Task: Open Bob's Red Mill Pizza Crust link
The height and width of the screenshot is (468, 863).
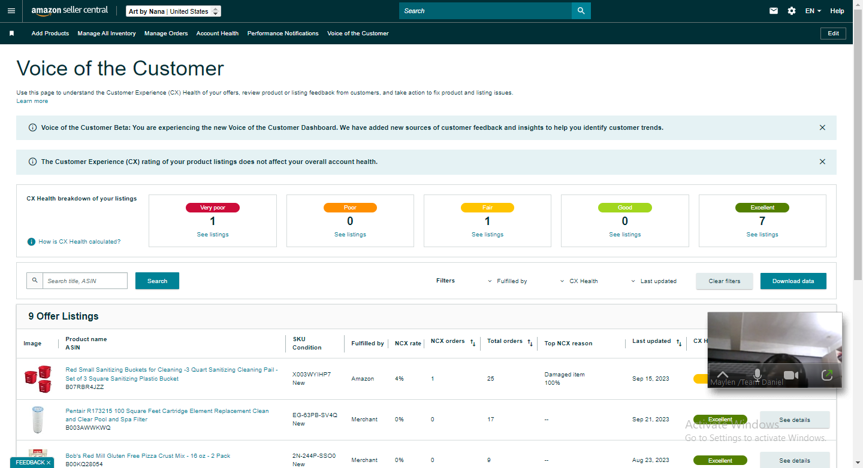Action: pos(148,456)
